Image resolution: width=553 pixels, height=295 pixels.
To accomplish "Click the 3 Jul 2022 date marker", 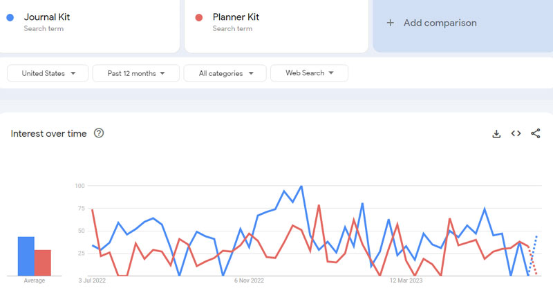I will [92, 280].
